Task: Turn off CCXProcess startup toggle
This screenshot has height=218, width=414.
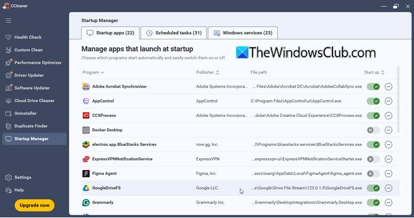Action: click(373, 115)
